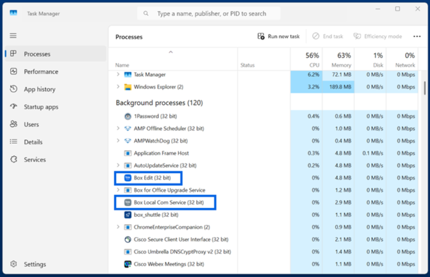
Task: Open Task Manager Settings
Action: (55, 264)
